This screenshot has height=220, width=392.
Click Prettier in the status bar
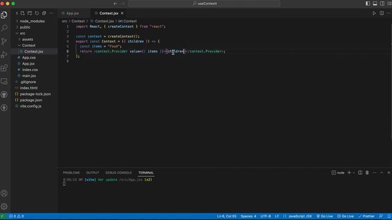click(366, 216)
